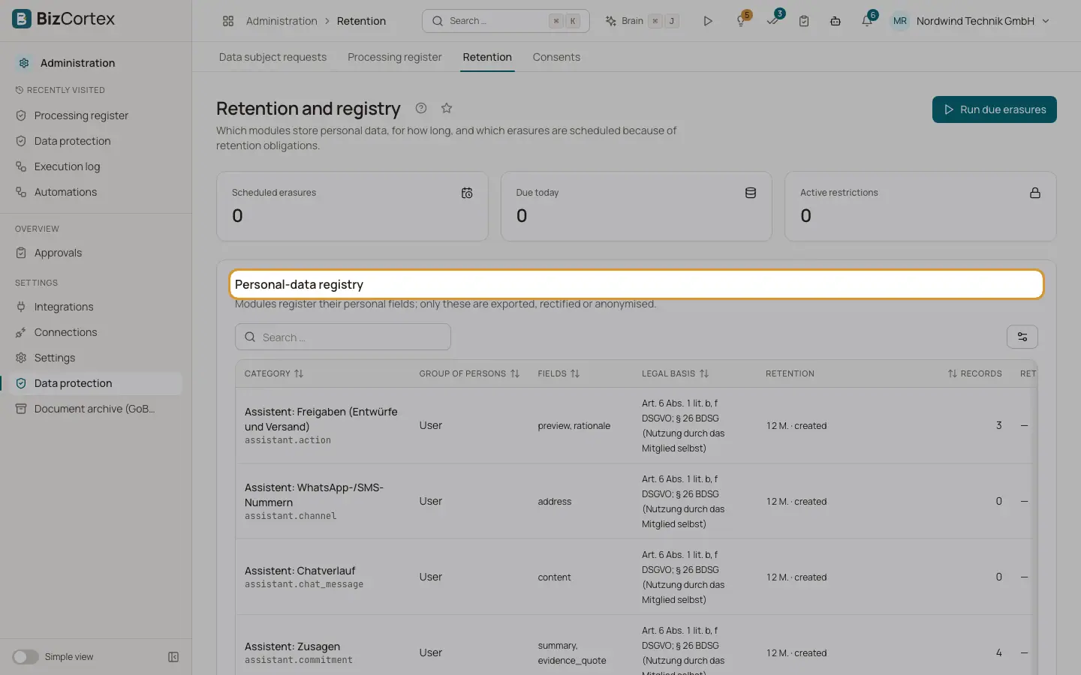Click the Personal-data registry heading
Viewport: 1081px width, 675px height.
pyautogui.click(x=299, y=284)
